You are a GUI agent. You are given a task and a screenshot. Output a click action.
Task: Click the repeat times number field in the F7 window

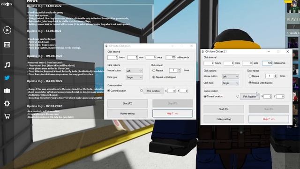(x=173, y=70)
